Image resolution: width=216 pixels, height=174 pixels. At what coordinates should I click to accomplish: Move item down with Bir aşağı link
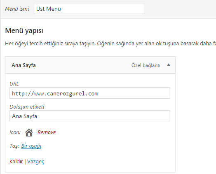(x=31, y=146)
